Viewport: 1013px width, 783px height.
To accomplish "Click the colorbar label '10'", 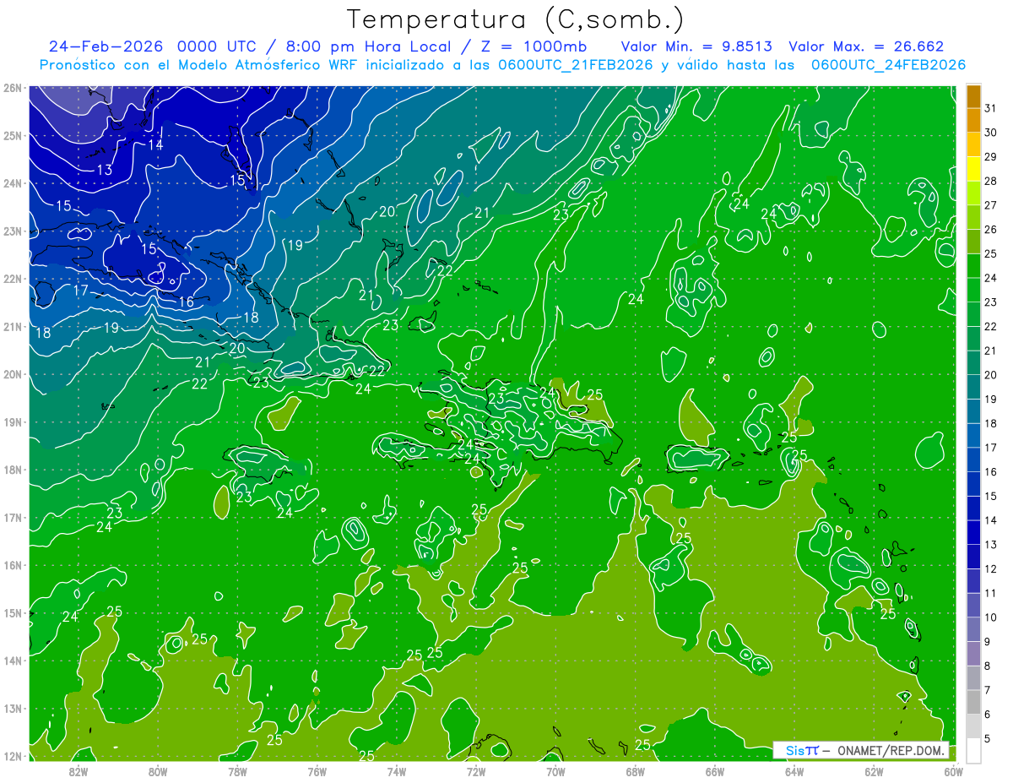I will tap(990, 617).
